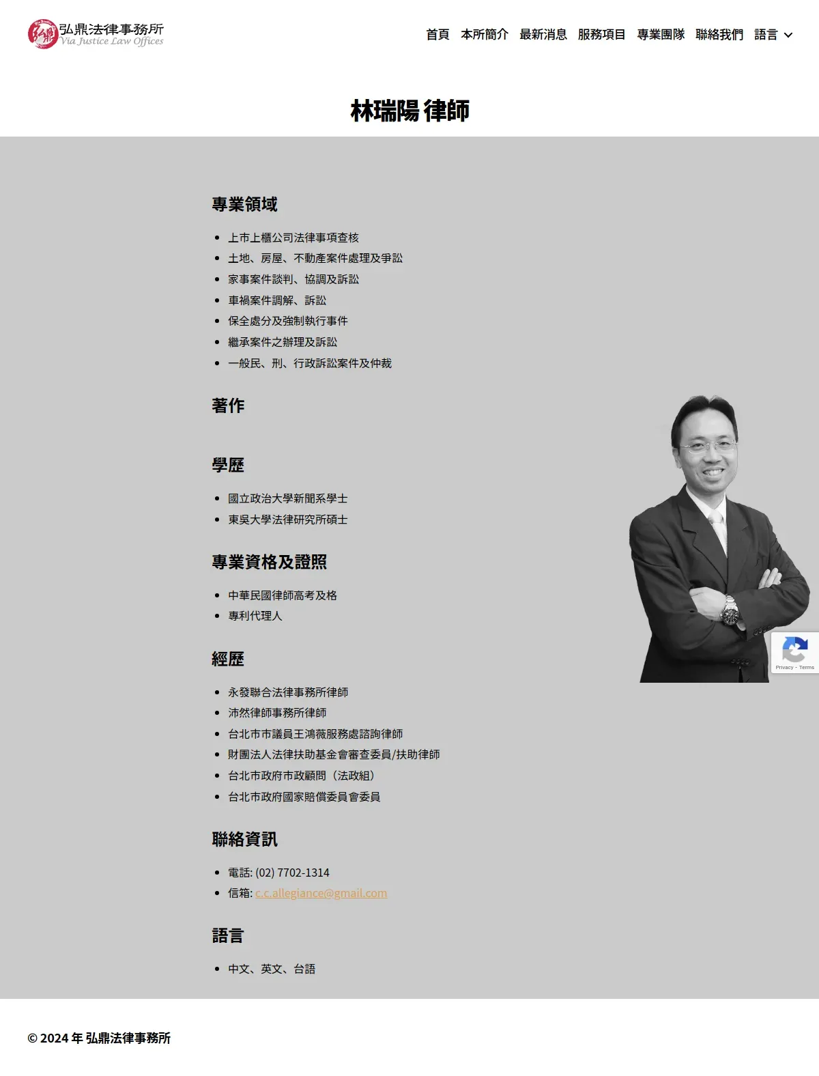Click the reCAPTCHA badge icon
Image resolution: width=819 pixels, height=1076 pixels.
[795, 648]
